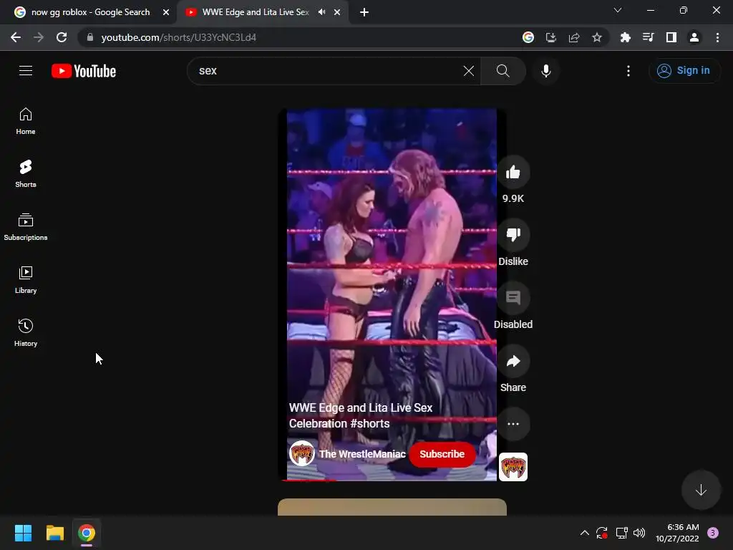Dislike the short with thumbs down

point(513,235)
